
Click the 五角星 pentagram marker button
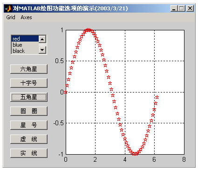click(29, 97)
